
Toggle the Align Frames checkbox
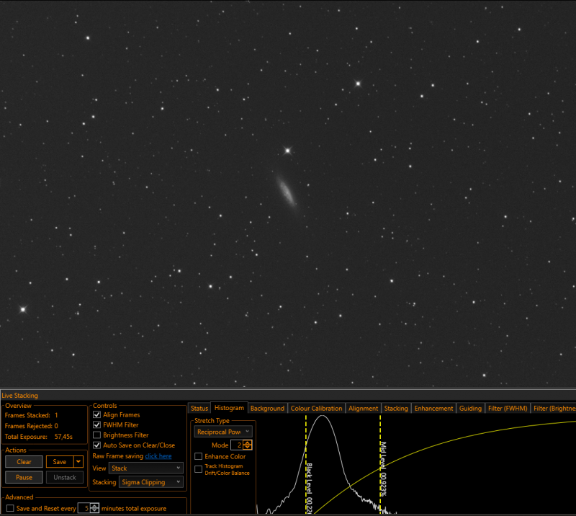96,415
